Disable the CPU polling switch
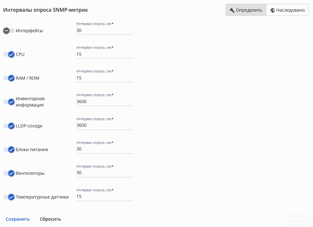 [9, 54]
